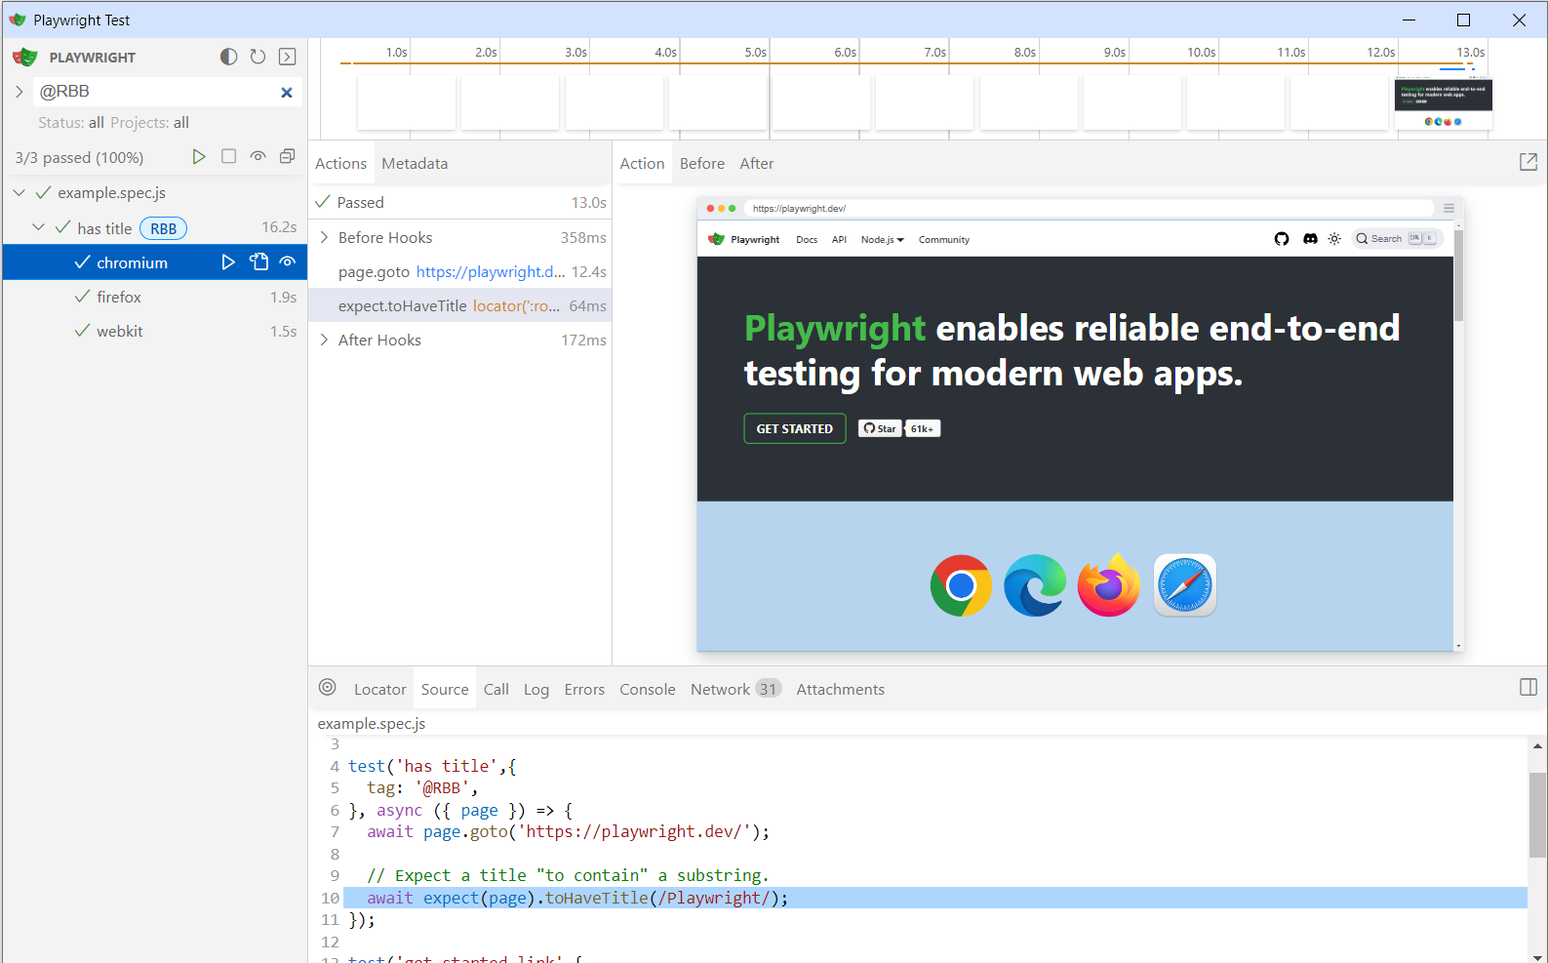
Task: Clear the @RBB filter text
Action: pyautogui.click(x=287, y=93)
